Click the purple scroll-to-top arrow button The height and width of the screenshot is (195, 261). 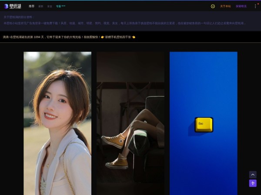coord(253,183)
